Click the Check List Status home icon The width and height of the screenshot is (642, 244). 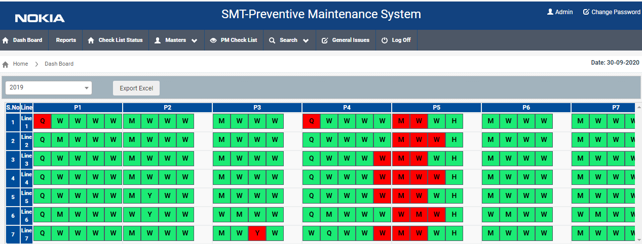(x=91, y=40)
